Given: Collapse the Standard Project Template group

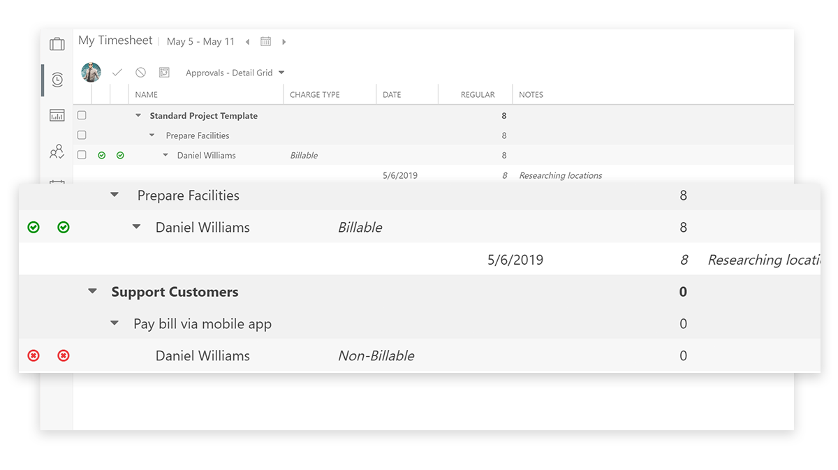Looking at the screenshot, I should pos(138,115).
